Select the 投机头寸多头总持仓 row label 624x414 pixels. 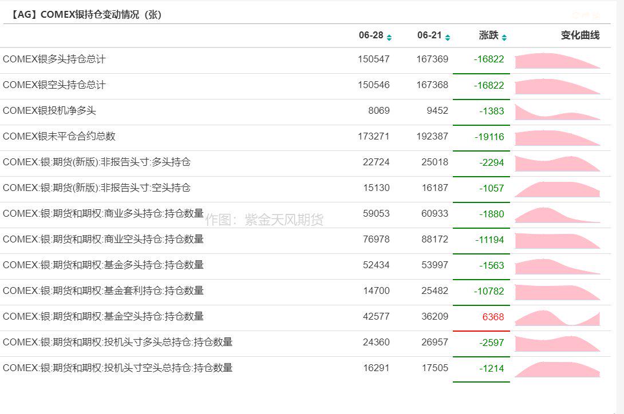pos(118,342)
